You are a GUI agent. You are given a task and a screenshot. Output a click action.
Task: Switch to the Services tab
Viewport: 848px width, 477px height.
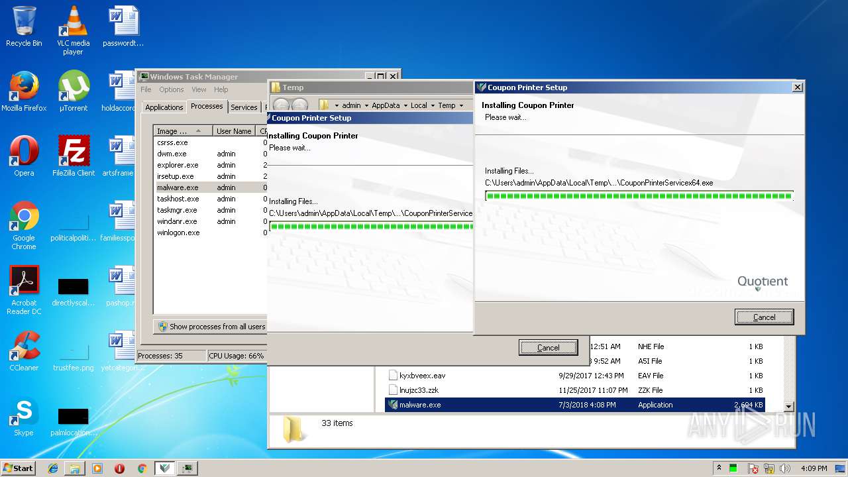(244, 107)
